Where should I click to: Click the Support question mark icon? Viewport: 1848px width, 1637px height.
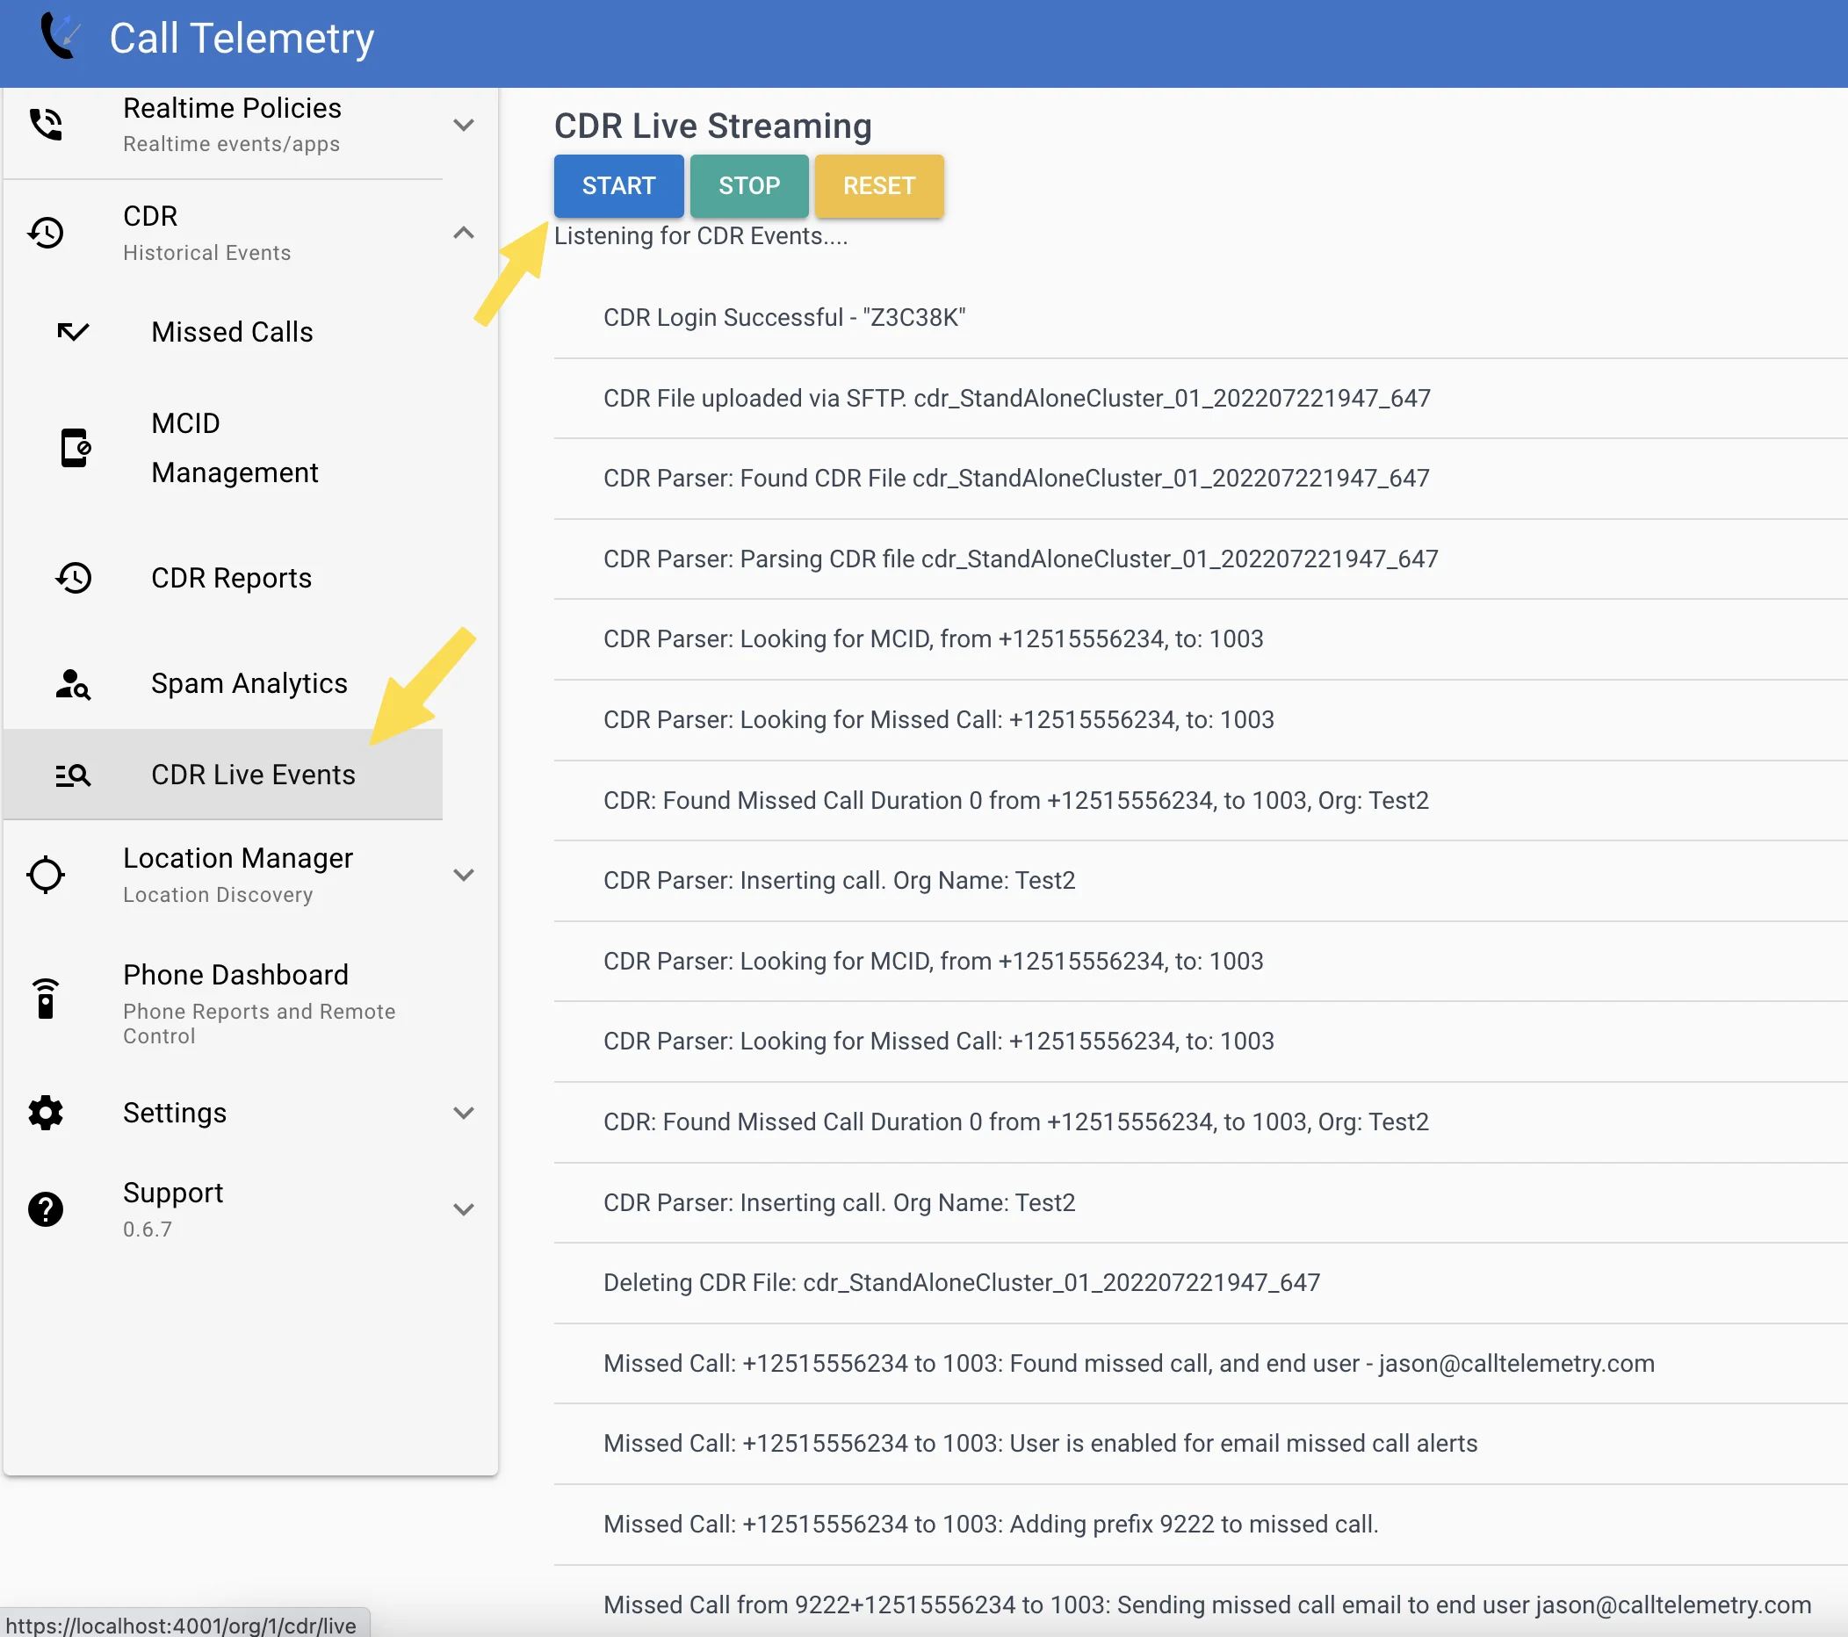(46, 1209)
